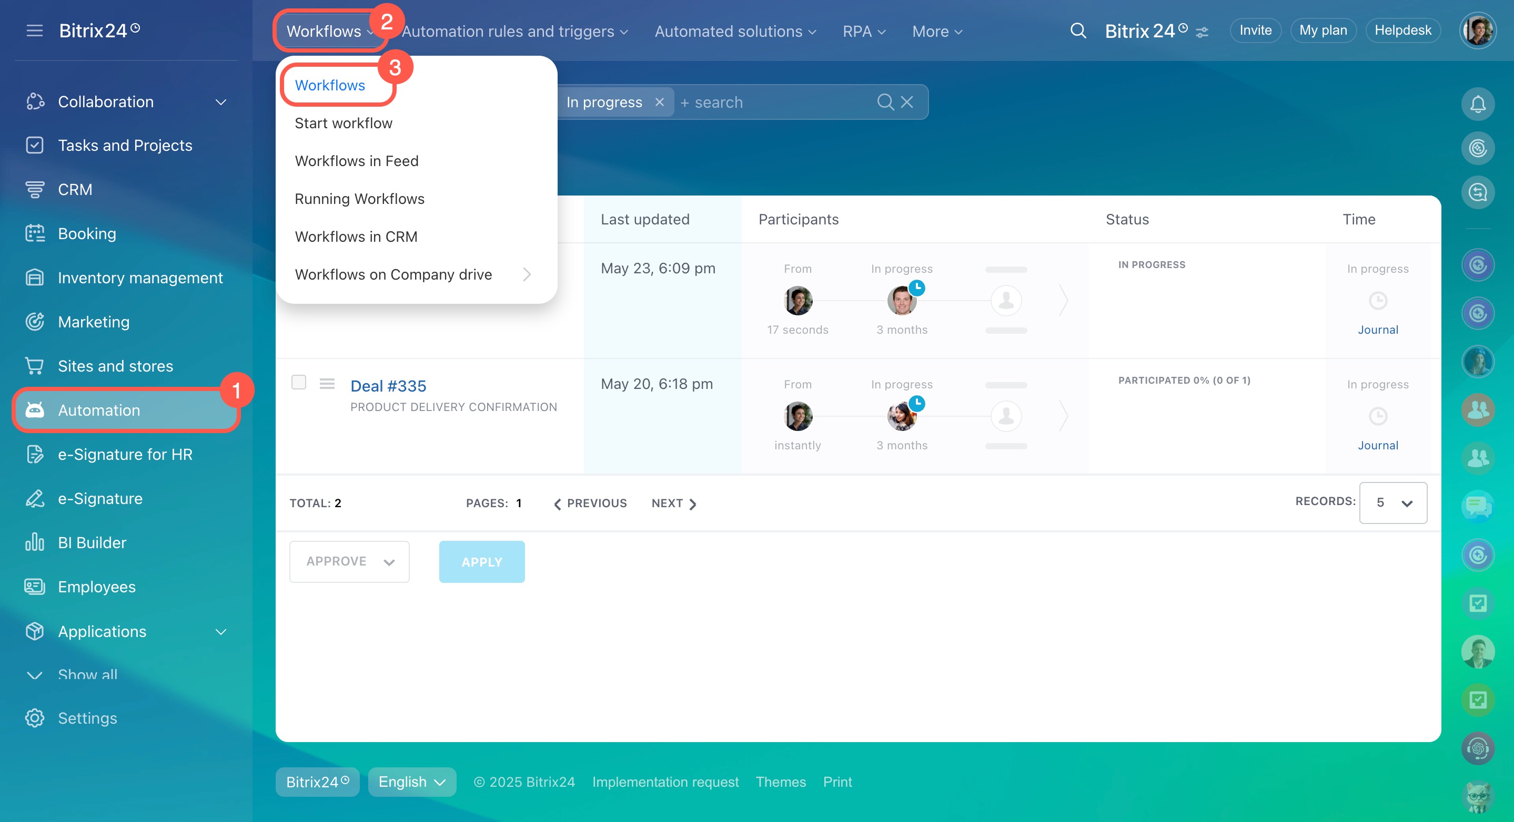This screenshot has width=1514, height=822.
Task: Expand the Collaboration sidebar section
Action: [220, 102]
